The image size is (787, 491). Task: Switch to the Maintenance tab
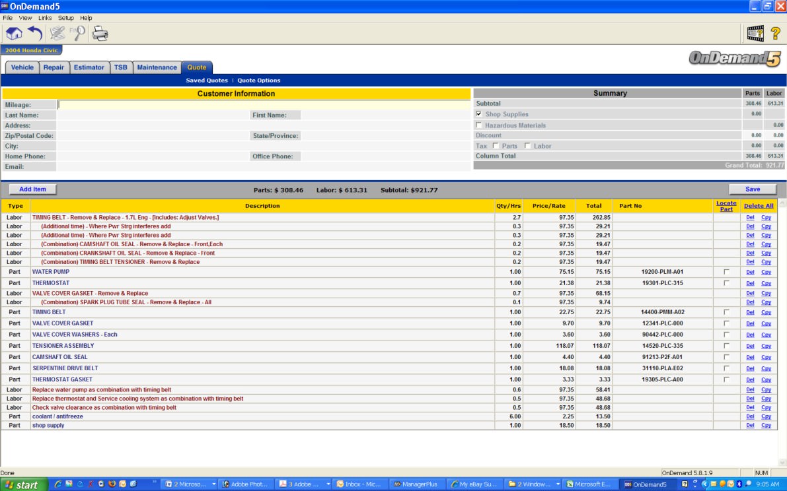[x=157, y=67]
